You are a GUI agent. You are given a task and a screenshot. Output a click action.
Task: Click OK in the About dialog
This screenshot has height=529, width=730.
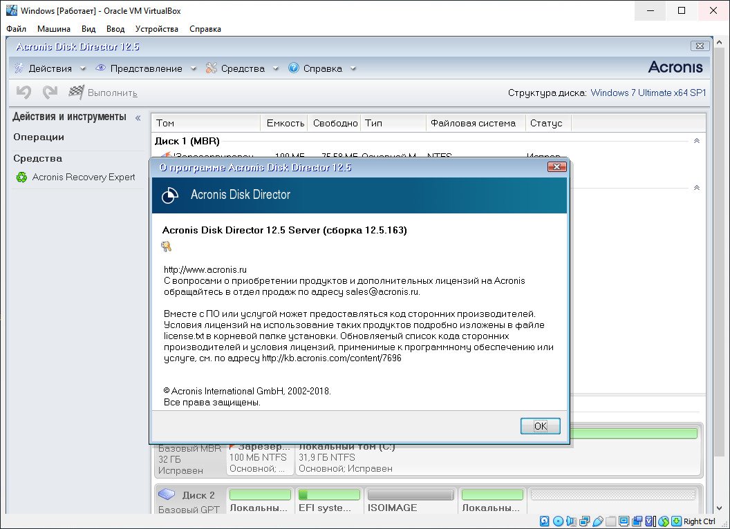point(540,425)
